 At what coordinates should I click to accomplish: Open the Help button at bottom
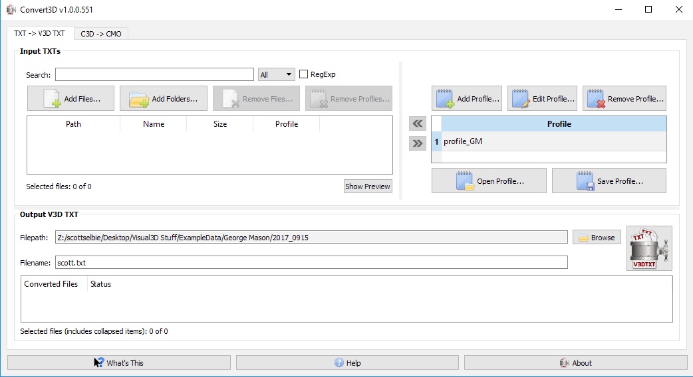[x=347, y=363]
